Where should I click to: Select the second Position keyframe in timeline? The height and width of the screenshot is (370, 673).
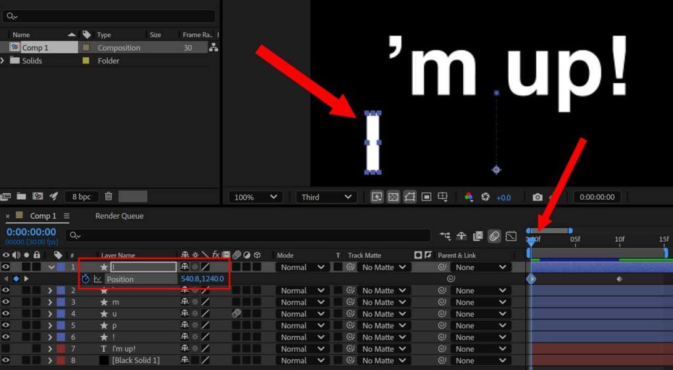[x=619, y=279]
